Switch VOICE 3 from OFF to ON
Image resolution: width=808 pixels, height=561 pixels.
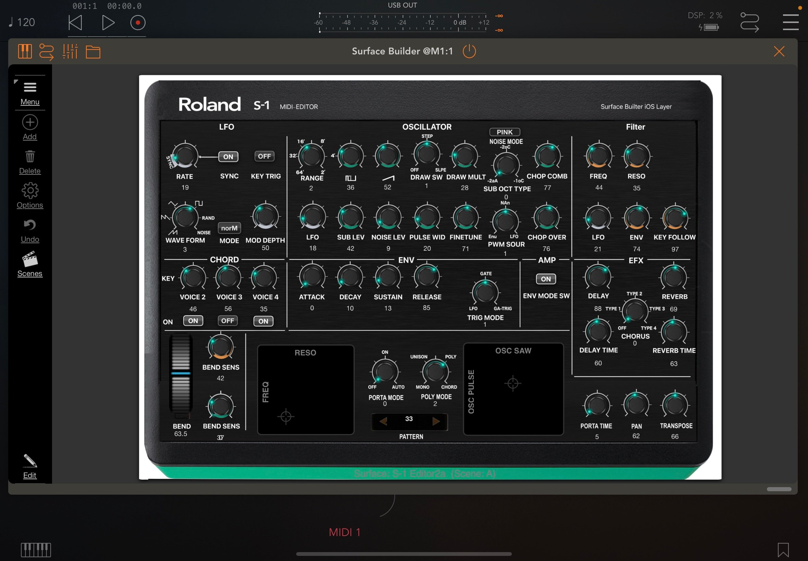228,320
